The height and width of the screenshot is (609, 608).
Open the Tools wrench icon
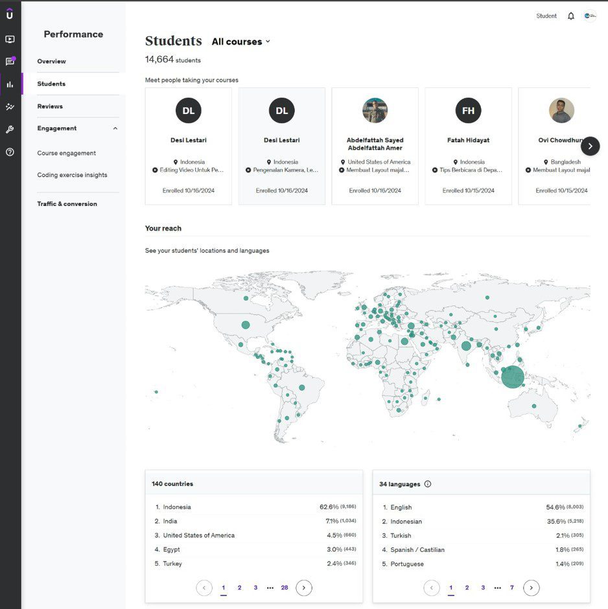click(10, 130)
